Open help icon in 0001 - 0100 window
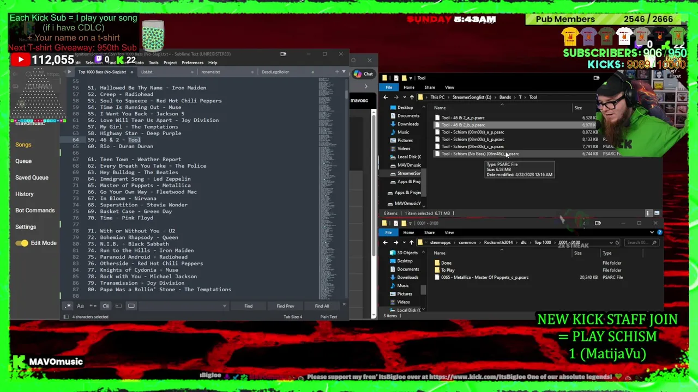The height and width of the screenshot is (392, 698). coord(660,232)
